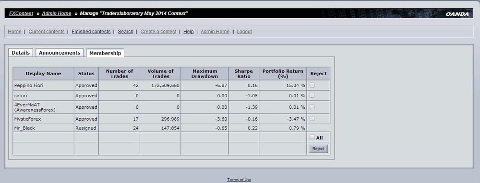
Task: Check Reject box for 4EverMaAT
Action: (x=312, y=107)
